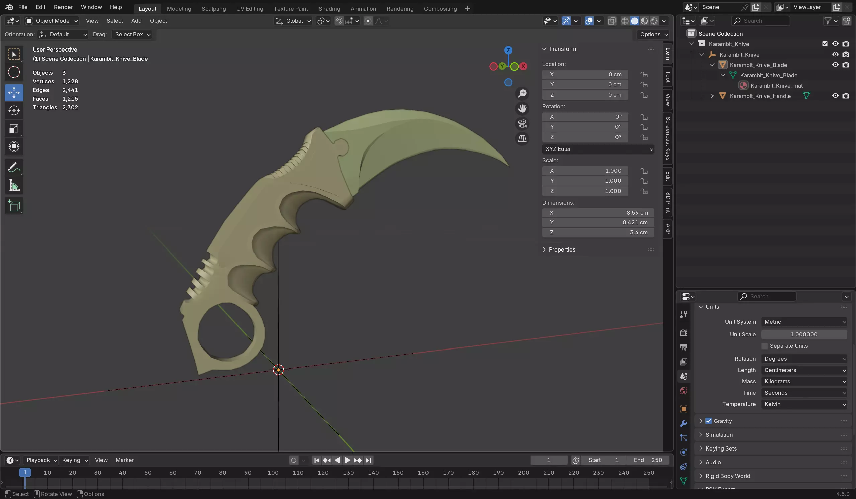This screenshot has height=499, width=856.
Task: Expand the Rigid Body World panel
Action: coord(728,476)
